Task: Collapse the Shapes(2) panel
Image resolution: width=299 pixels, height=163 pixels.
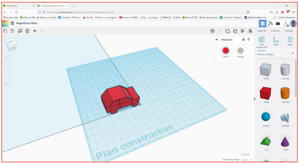Action: (x=217, y=40)
